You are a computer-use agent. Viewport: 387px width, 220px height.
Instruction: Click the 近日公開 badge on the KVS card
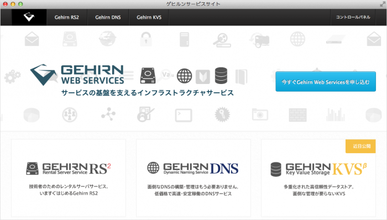[360, 146]
